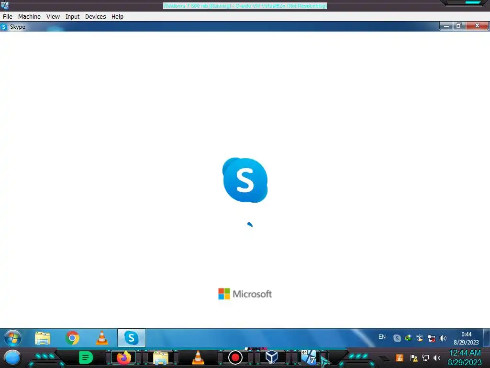Click the VirtualBox icon in the title bar

pos(5,5)
